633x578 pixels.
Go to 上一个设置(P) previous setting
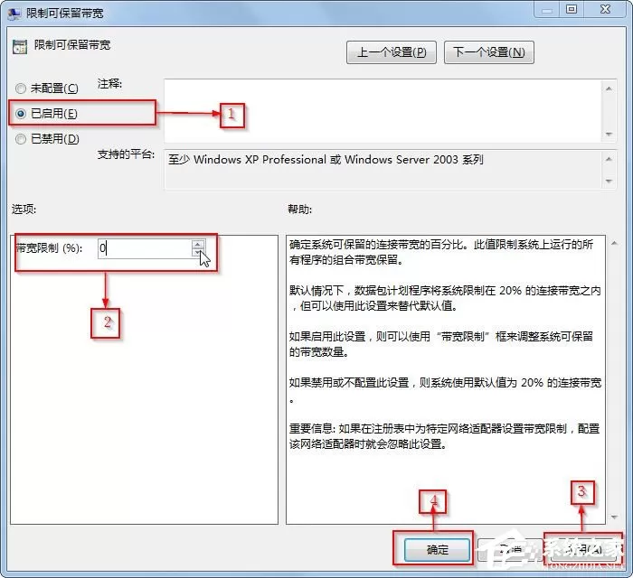[392, 52]
